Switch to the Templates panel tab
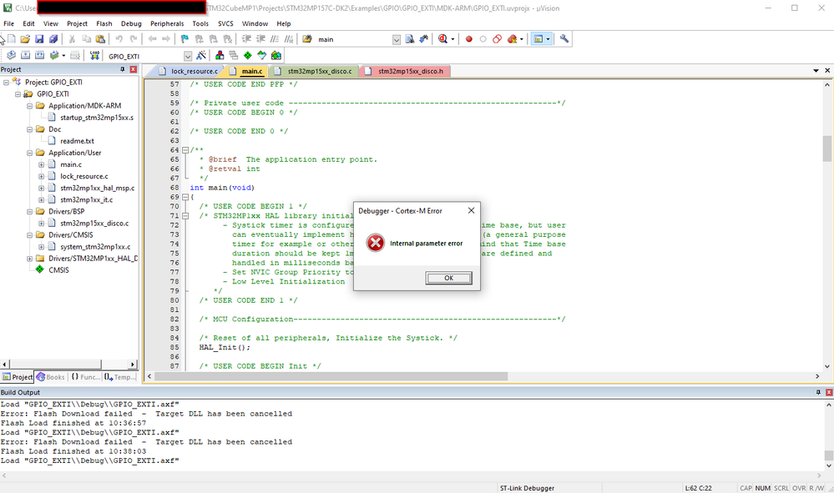This screenshot has width=834, height=493. [120, 377]
